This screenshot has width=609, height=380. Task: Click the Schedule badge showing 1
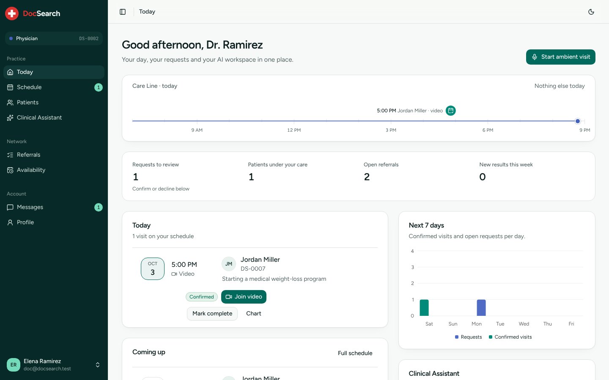coord(99,87)
